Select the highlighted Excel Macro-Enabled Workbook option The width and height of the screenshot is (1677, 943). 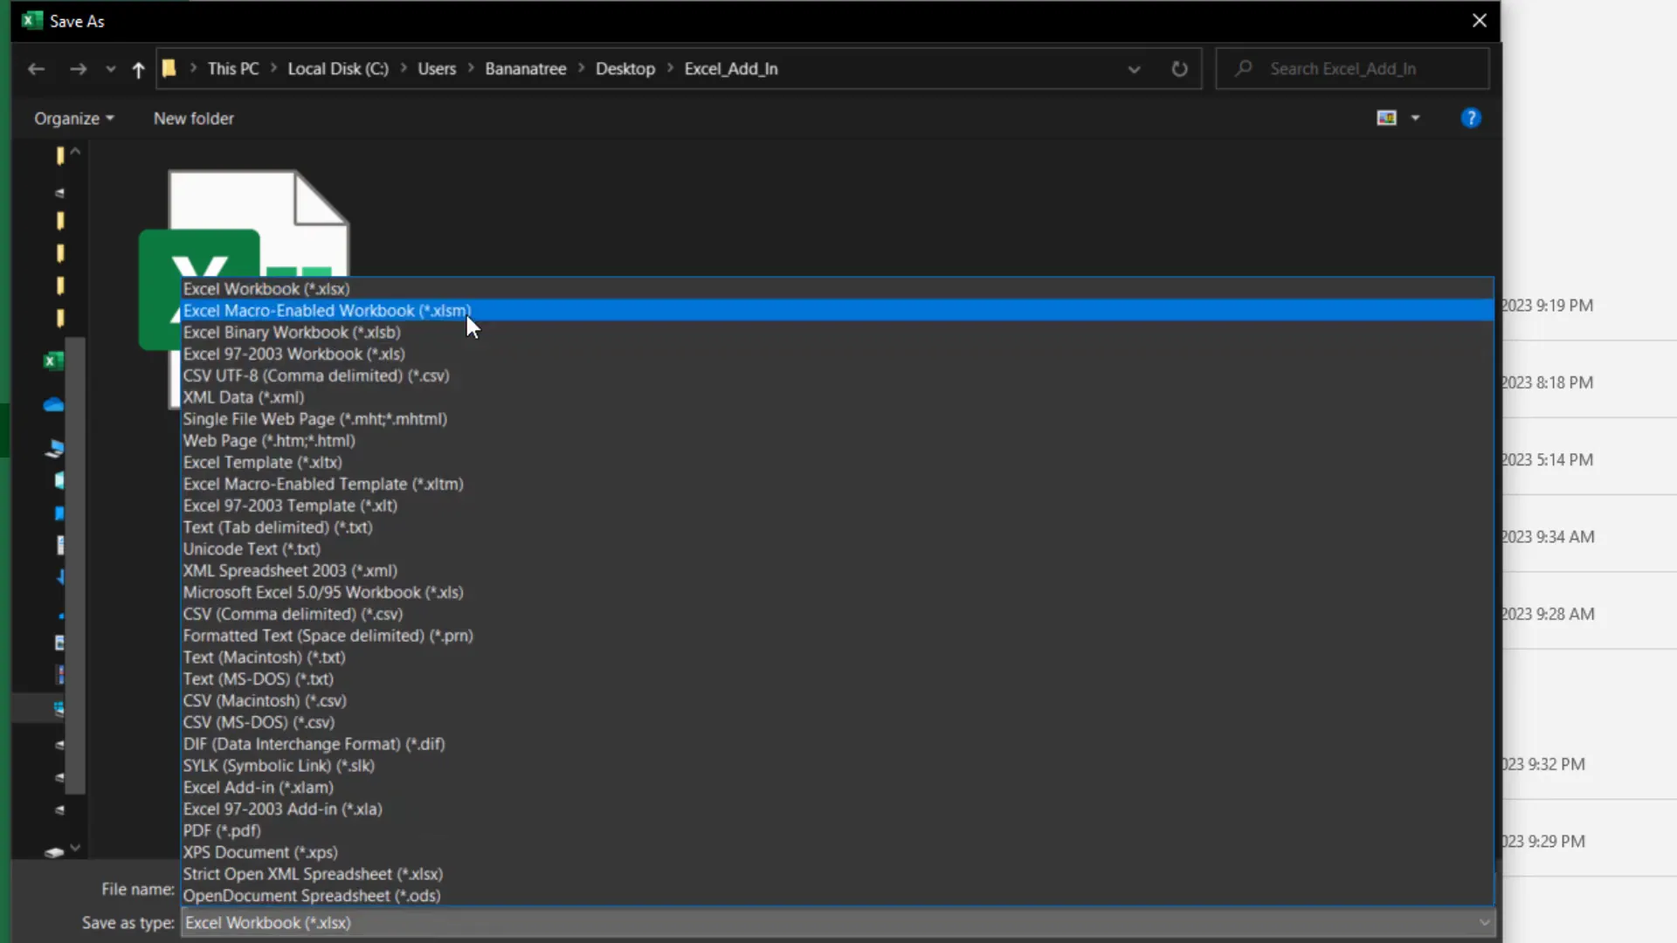(327, 310)
